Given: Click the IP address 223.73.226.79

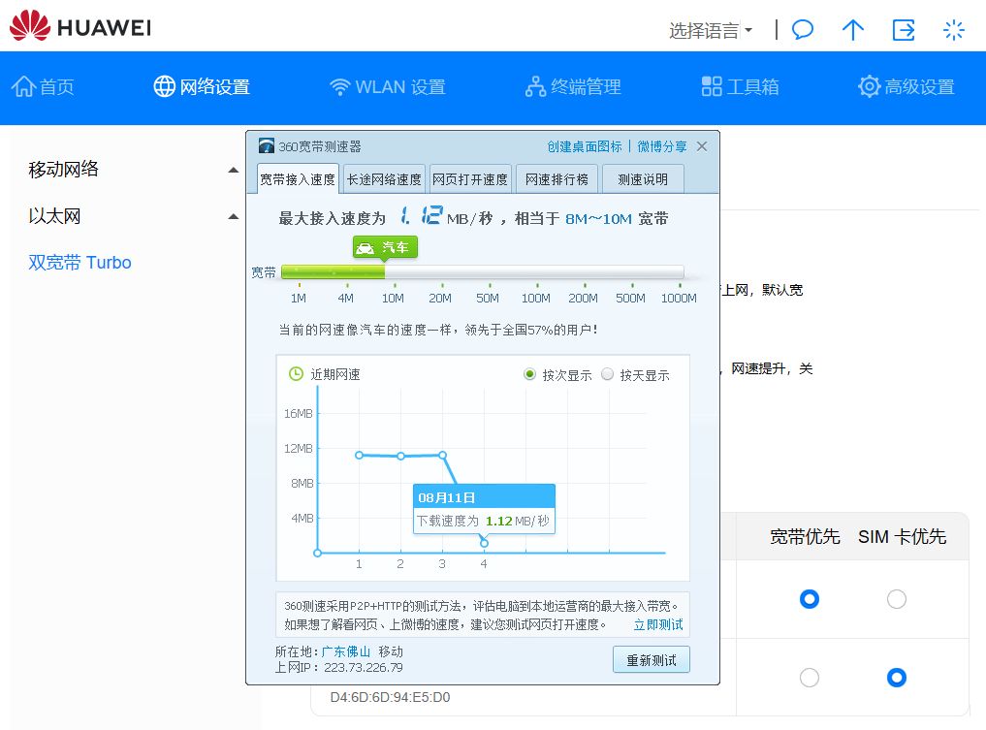Looking at the screenshot, I should tap(364, 667).
